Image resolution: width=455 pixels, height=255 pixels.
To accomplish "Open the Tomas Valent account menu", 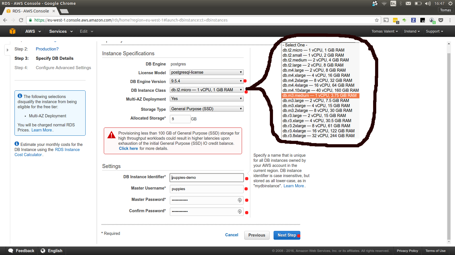I will pos(384,31).
